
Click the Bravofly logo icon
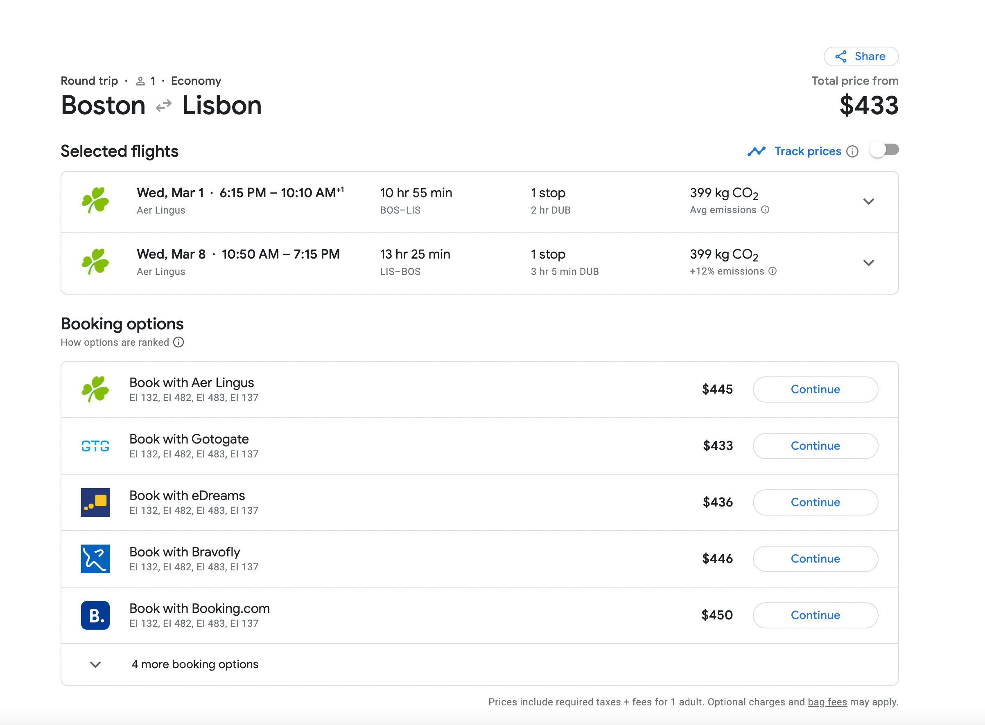coord(95,558)
